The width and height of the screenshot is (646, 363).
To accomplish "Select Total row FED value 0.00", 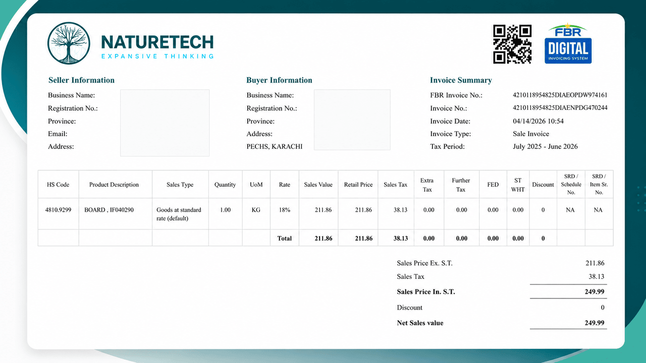I will [x=493, y=238].
